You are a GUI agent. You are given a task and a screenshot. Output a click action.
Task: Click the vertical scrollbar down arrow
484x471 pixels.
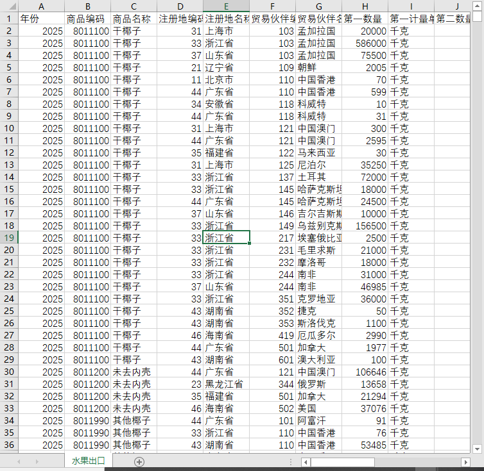click(x=477, y=448)
